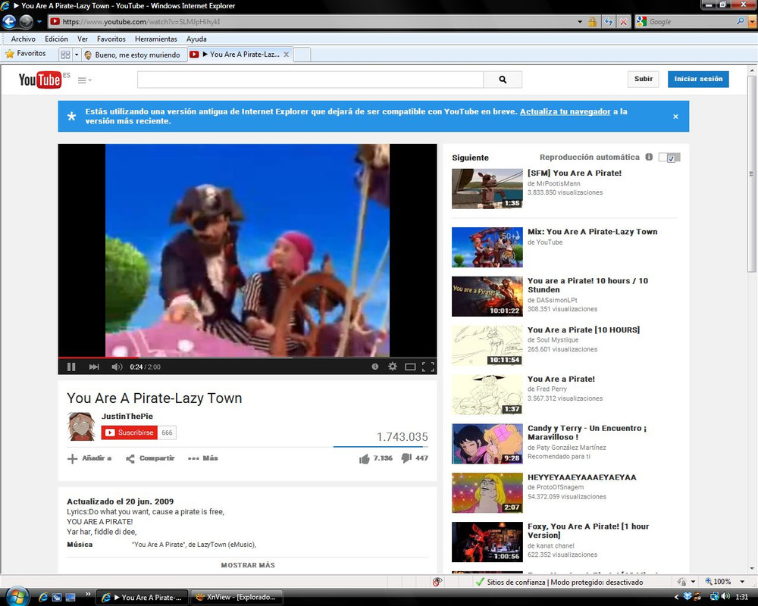Mute the player volume speaker

(117, 367)
